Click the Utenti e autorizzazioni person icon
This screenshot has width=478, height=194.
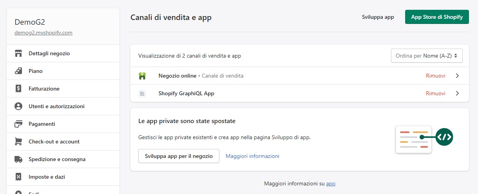[18, 106]
